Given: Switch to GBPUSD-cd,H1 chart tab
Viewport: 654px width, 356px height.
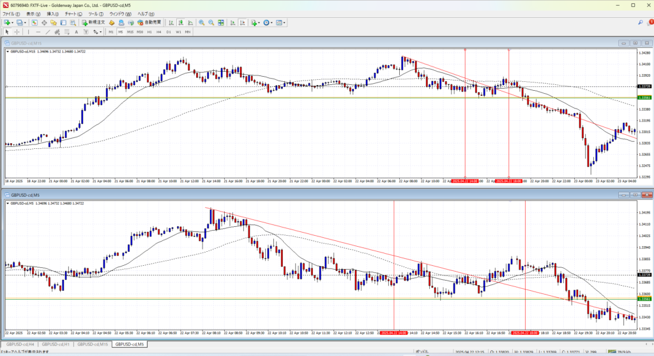Looking at the screenshot, I should click(57, 344).
